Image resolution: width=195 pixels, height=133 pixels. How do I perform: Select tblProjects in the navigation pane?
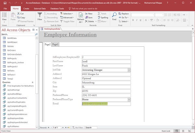point(12,59)
